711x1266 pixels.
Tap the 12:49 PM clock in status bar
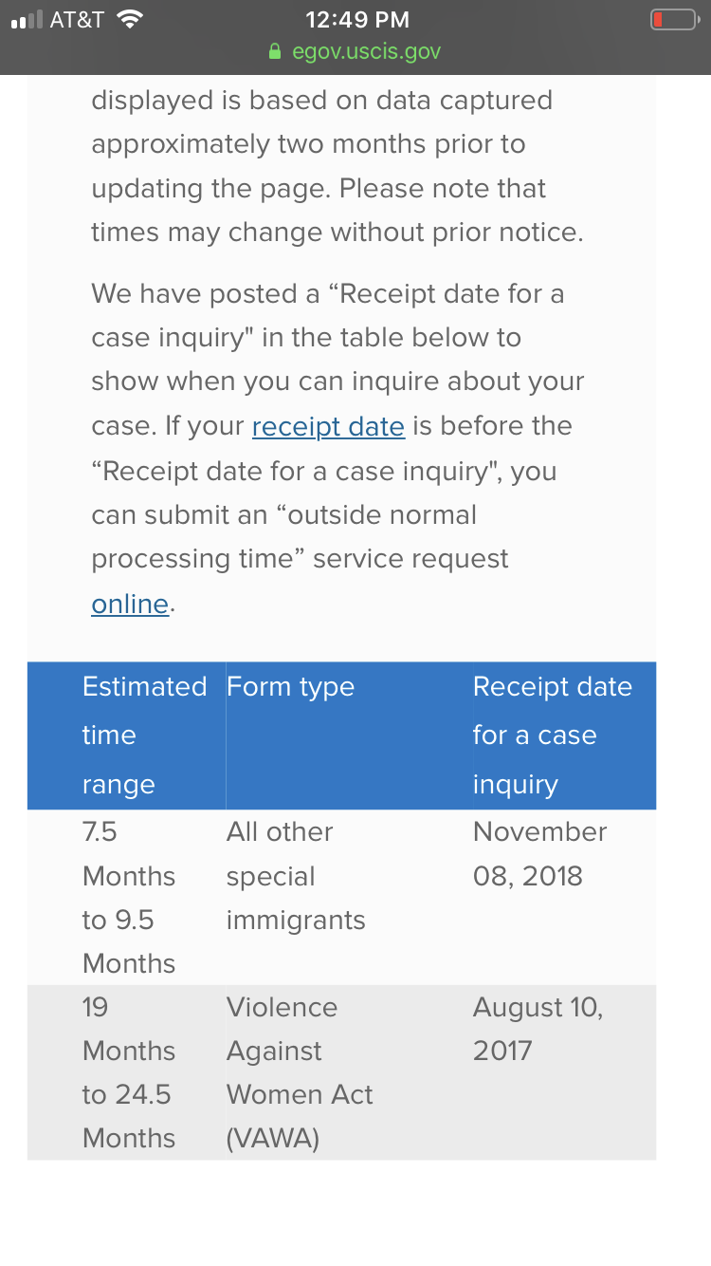(x=358, y=20)
